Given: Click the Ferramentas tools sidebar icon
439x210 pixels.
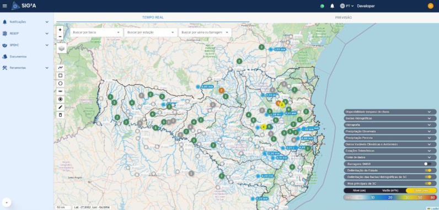Looking at the screenshot, I should 4,68.
